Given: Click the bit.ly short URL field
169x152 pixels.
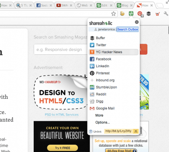Looking at the screenshot, I should point(119,131).
